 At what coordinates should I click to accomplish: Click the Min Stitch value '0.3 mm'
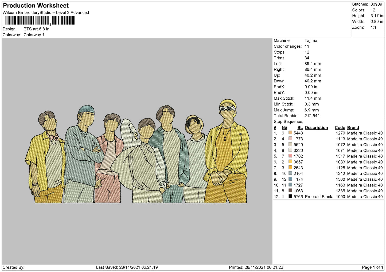[312, 104]
